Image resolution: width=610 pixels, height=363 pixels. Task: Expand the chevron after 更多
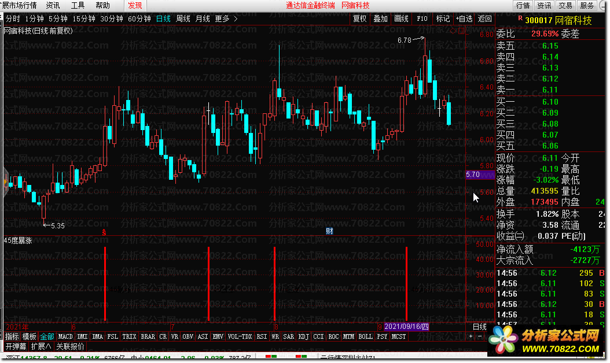tap(236, 18)
